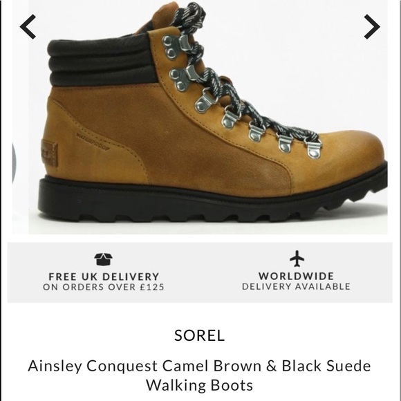Go to next product image arrow
Screen dimensions: 401x401
point(372,26)
